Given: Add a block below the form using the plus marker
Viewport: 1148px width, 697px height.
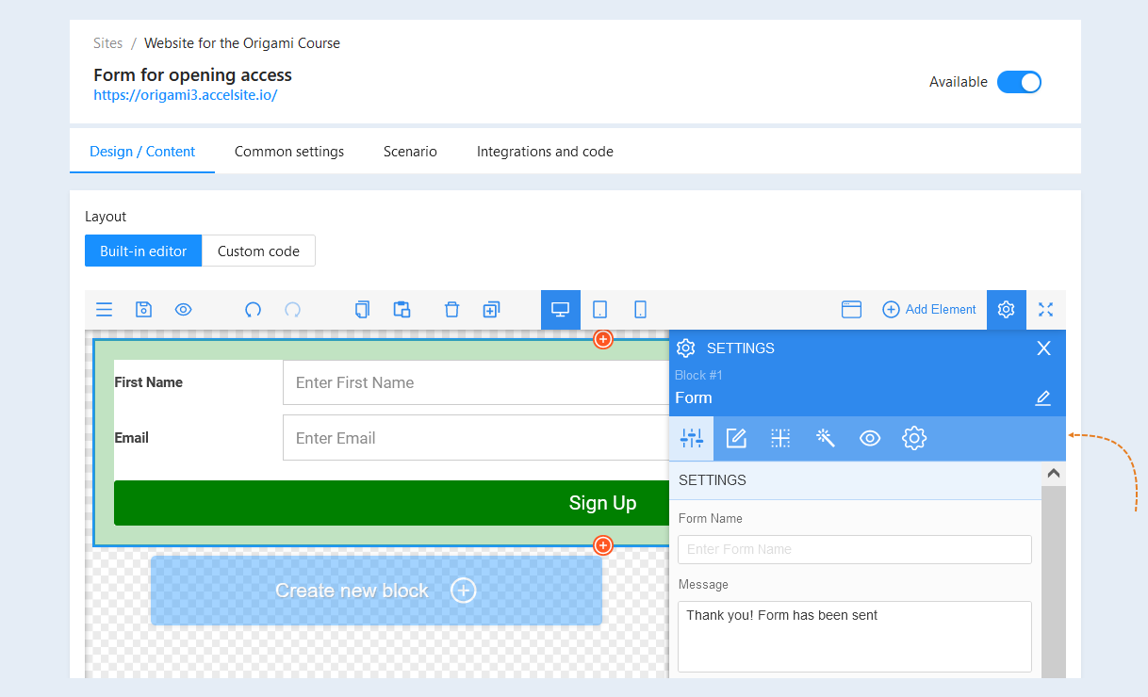Looking at the screenshot, I should 603,545.
